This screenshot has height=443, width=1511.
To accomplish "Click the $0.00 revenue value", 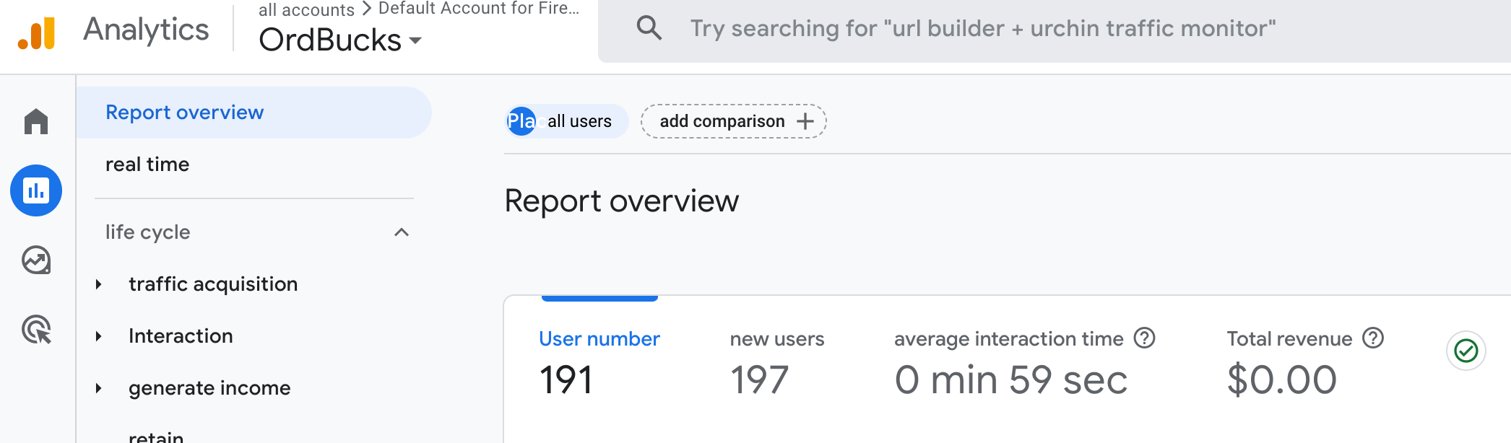I will [1282, 380].
